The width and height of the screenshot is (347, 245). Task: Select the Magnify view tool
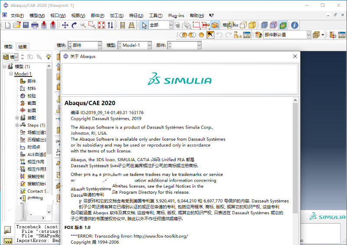(x=83, y=25)
